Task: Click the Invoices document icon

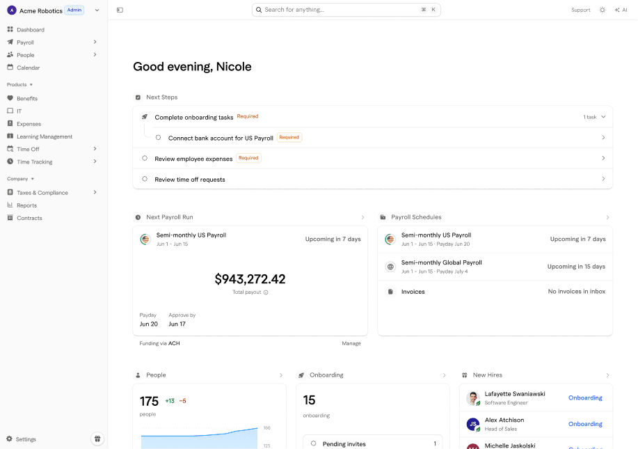Action: [390, 292]
